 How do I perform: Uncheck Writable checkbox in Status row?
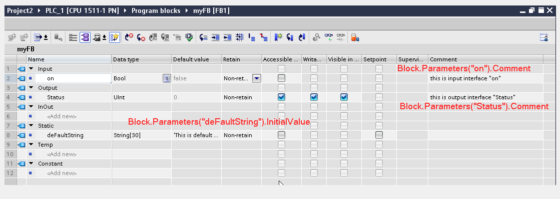(x=314, y=97)
